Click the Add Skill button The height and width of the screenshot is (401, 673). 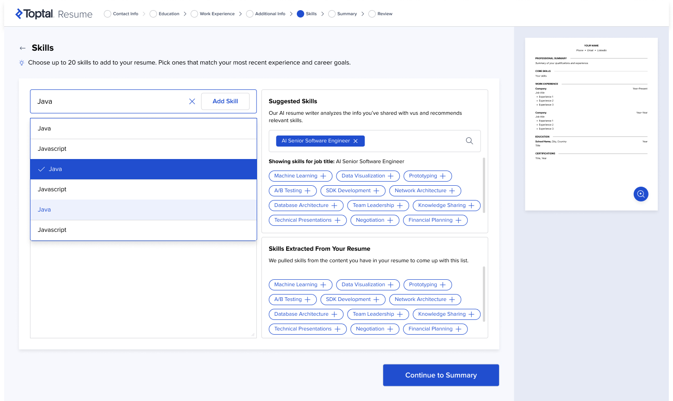[x=225, y=101]
